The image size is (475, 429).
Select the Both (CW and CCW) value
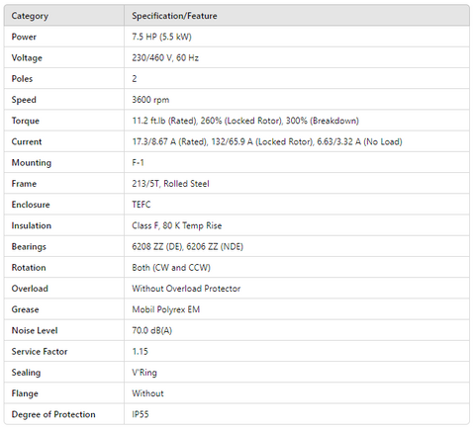(x=171, y=268)
